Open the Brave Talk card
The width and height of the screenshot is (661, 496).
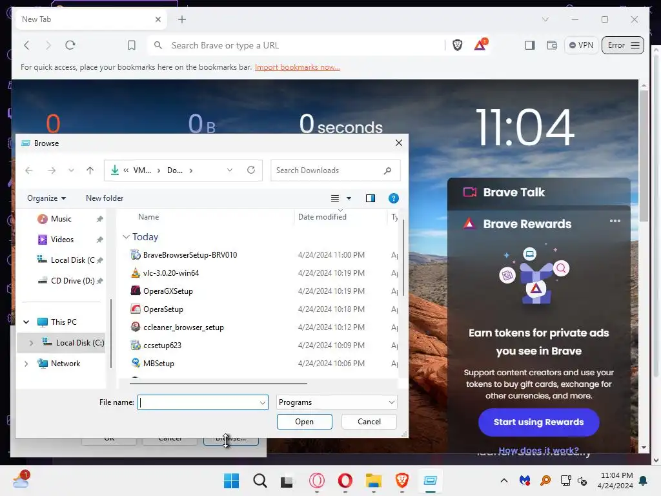(539, 192)
